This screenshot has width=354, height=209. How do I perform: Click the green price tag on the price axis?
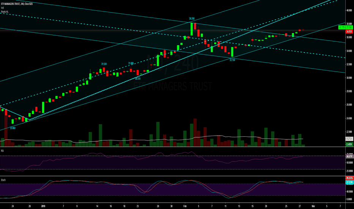tap(345, 27)
